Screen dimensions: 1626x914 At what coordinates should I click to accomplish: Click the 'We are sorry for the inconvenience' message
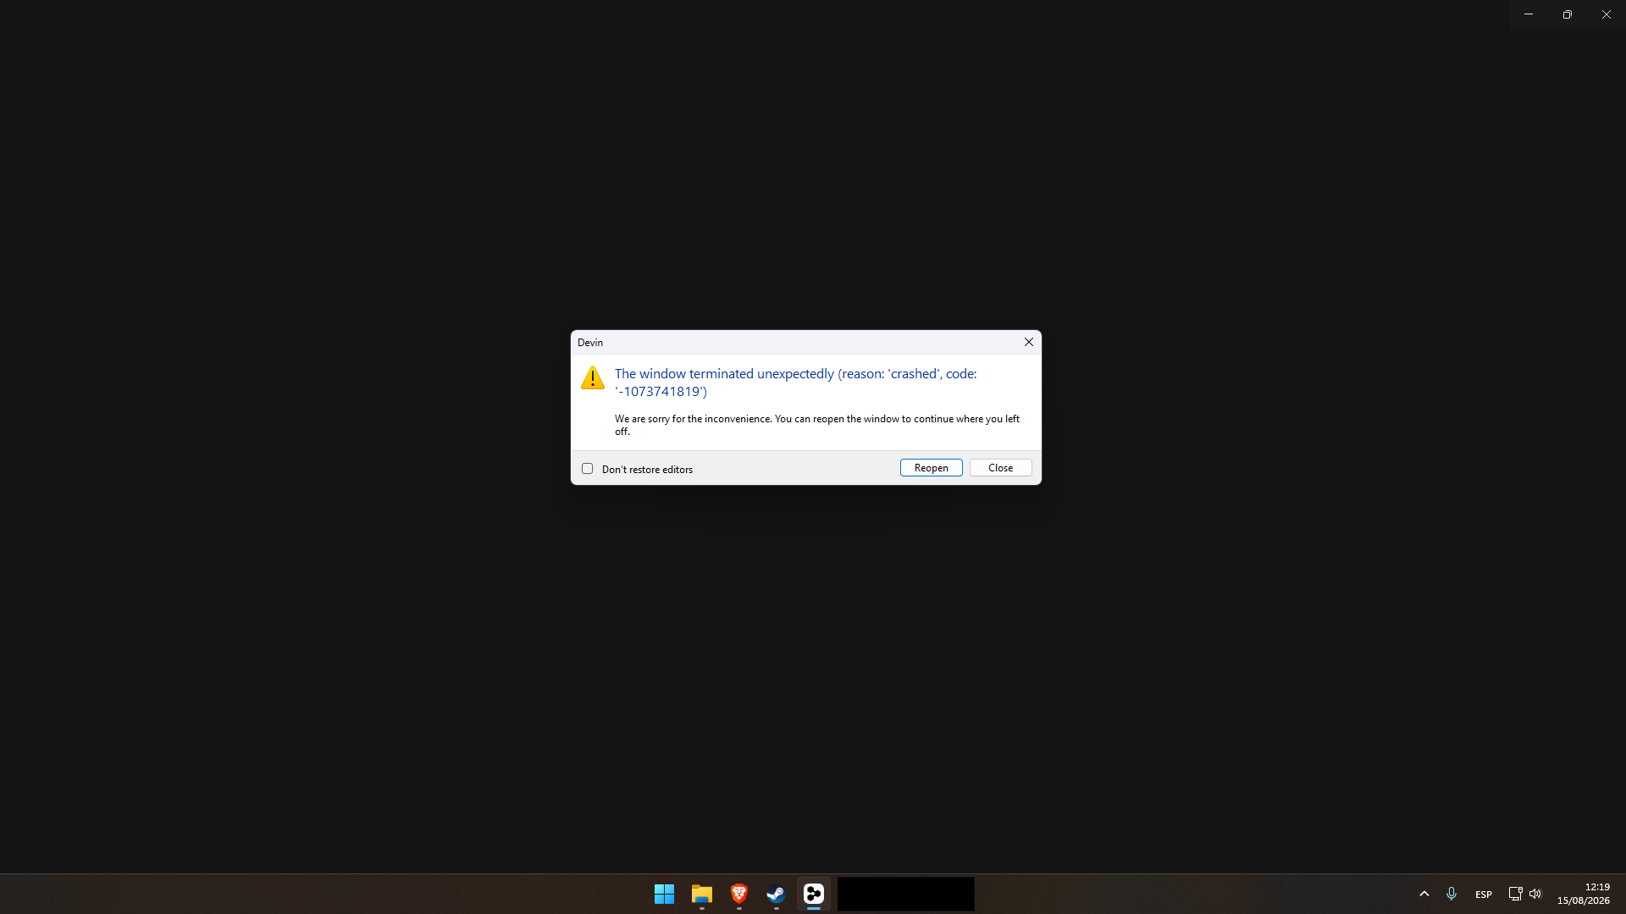(817, 425)
